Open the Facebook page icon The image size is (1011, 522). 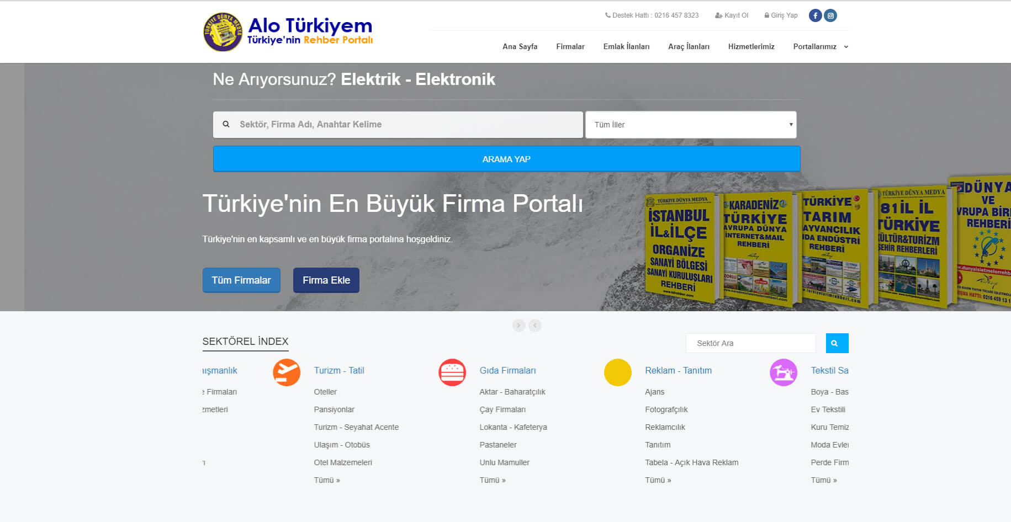coord(815,15)
